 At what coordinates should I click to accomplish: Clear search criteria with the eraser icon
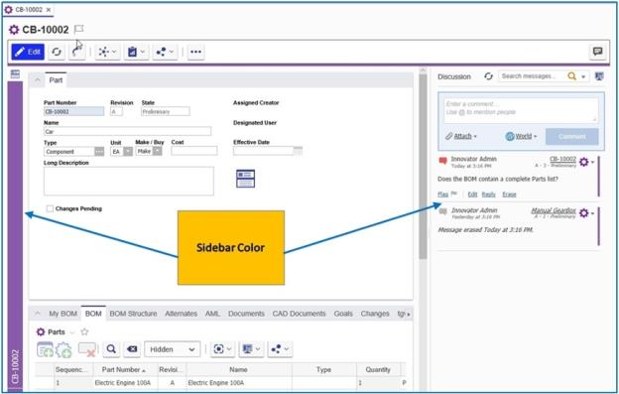click(132, 349)
